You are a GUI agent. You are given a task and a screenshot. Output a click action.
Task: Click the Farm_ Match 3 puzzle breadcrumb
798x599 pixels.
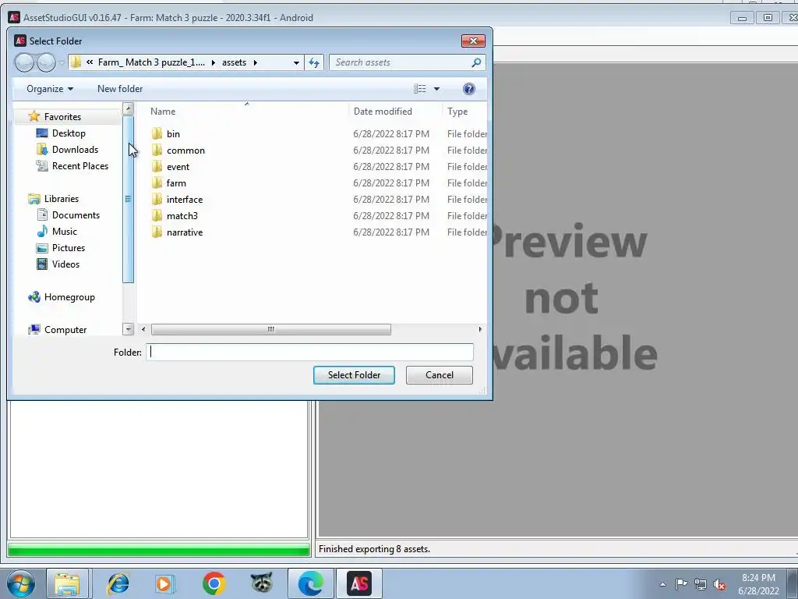click(151, 62)
